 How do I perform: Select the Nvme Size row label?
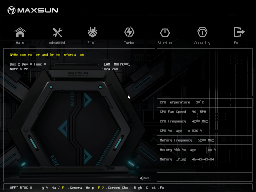tap(19, 69)
